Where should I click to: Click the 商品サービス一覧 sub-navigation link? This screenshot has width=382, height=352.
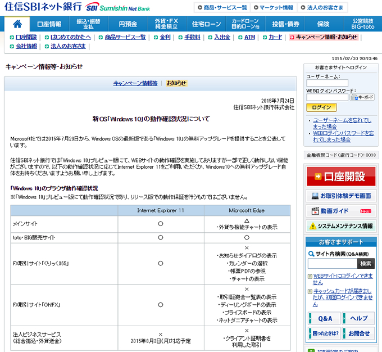(x=125, y=37)
